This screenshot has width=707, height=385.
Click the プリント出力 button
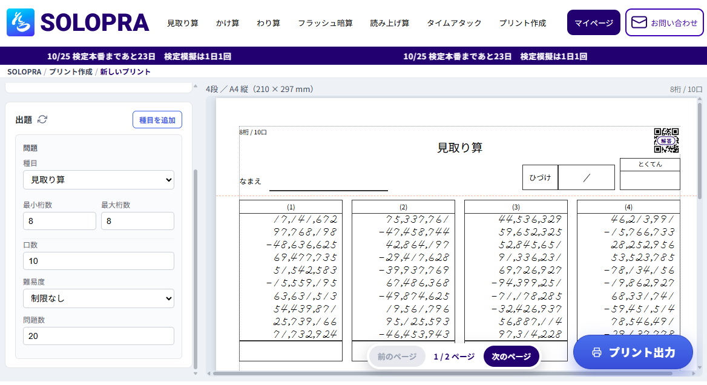coord(633,352)
